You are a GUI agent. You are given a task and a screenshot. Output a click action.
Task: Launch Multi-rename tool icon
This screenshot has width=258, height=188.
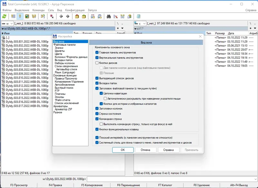[115, 16]
